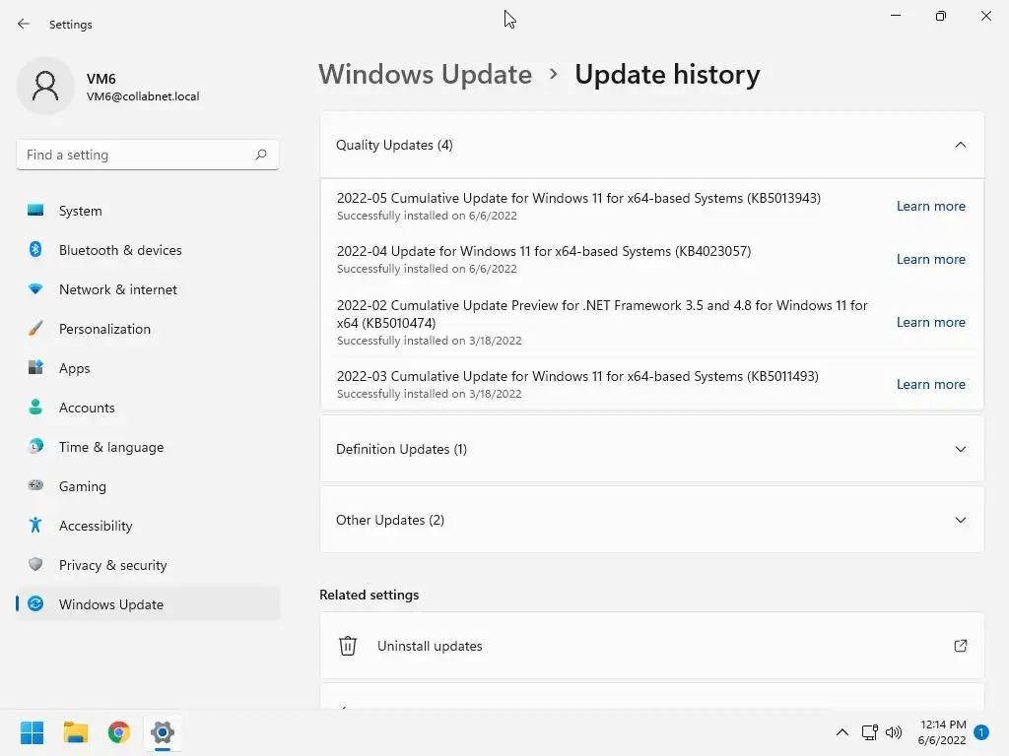Open File Explorer from taskbar
1009x756 pixels.
tap(75, 732)
